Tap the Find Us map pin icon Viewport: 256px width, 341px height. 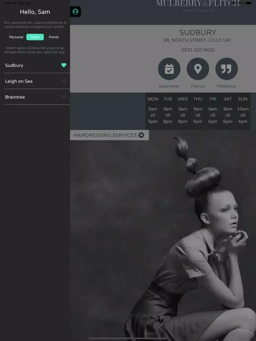pos(198,69)
